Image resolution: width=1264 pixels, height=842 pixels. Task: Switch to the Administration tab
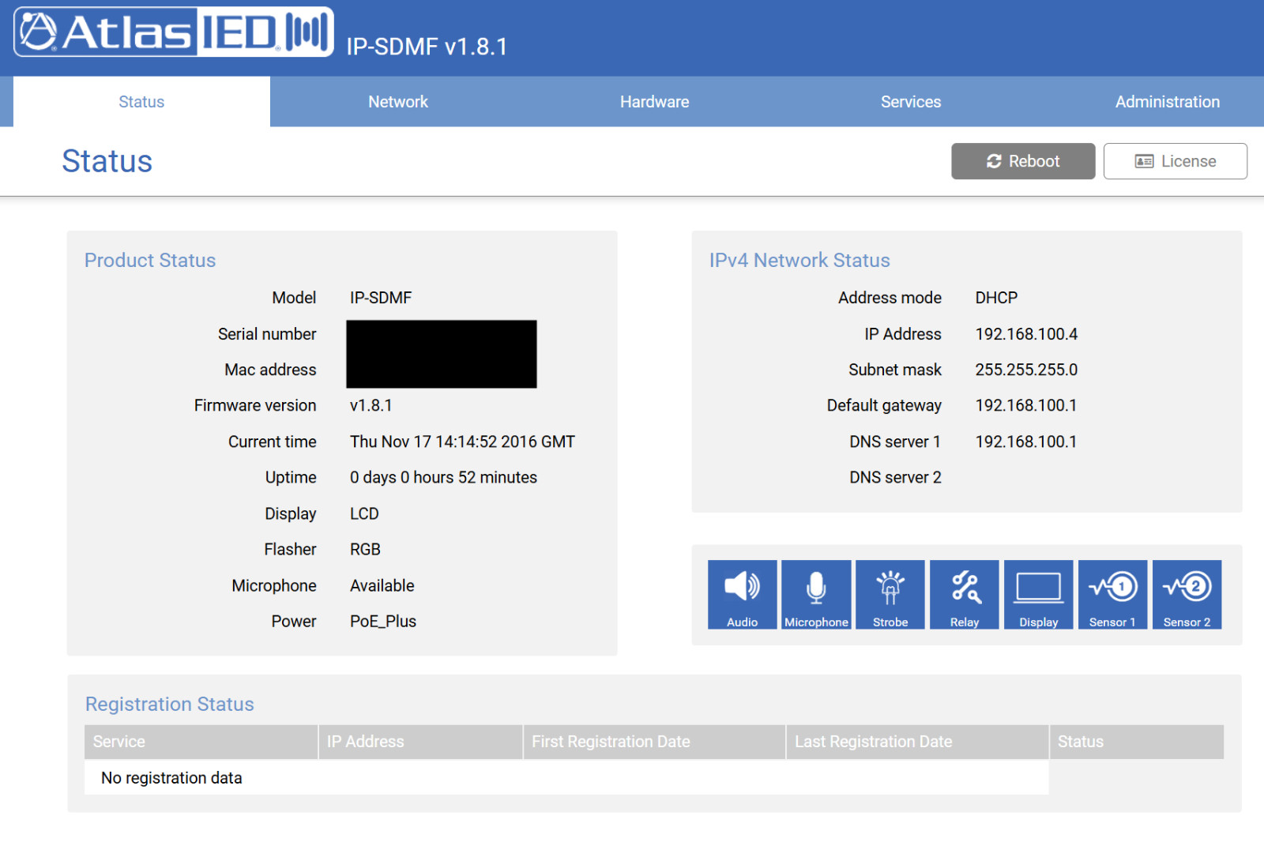[x=1167, y=102]
